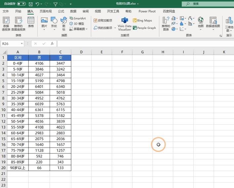Open the Name Box dropdown arrow

pos(22,44)
